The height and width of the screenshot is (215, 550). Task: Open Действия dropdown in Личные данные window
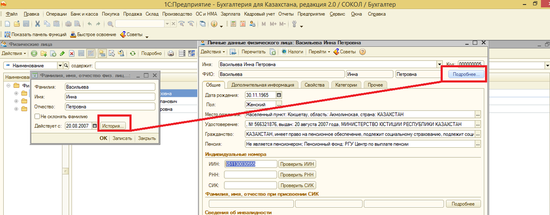(213, 52)
